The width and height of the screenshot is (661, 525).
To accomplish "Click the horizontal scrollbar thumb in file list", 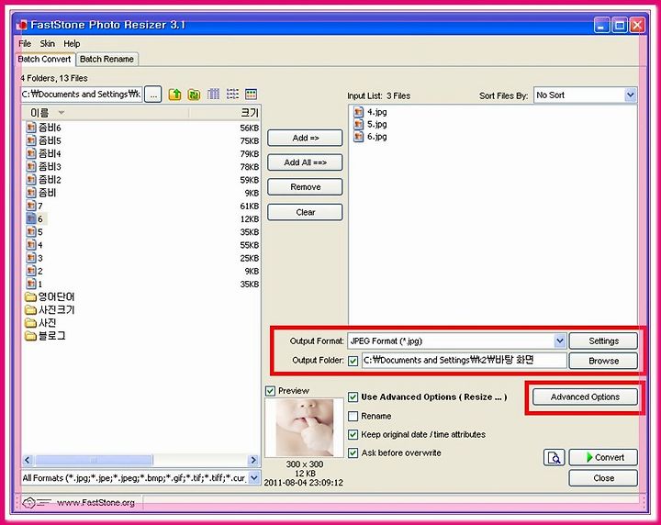I will coord(94,460).
